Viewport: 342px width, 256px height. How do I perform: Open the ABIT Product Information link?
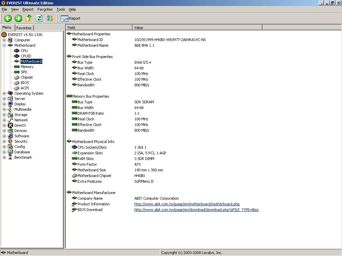pos(187,204)
